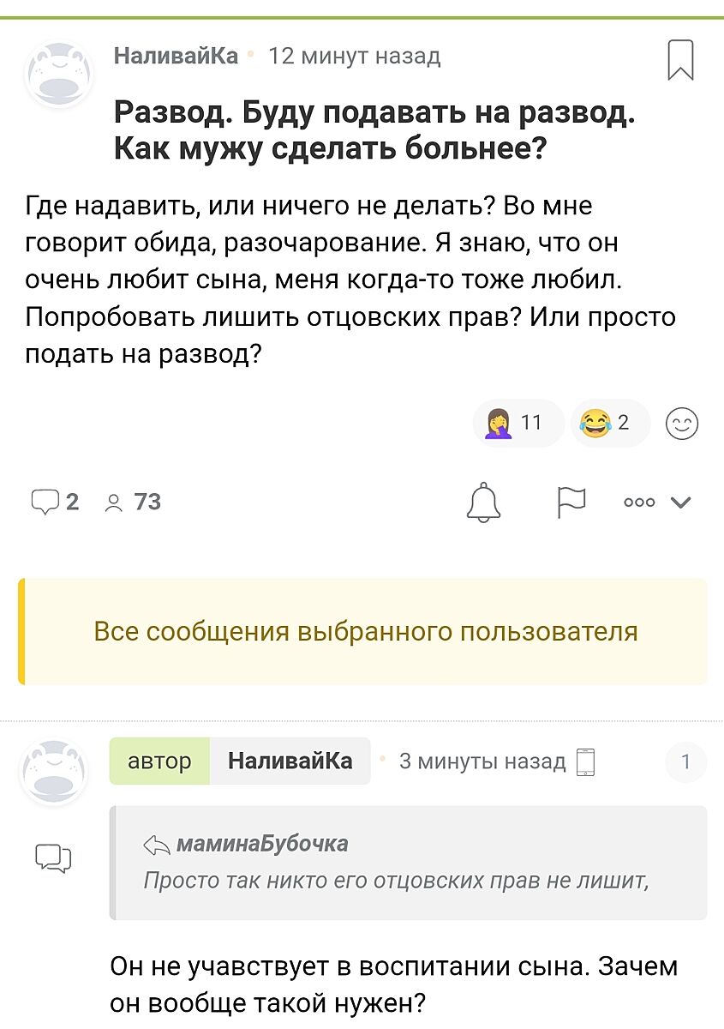Open the three-dots more options menu
This screenshot has width=724, height=1029.
(x=639, y=502)
